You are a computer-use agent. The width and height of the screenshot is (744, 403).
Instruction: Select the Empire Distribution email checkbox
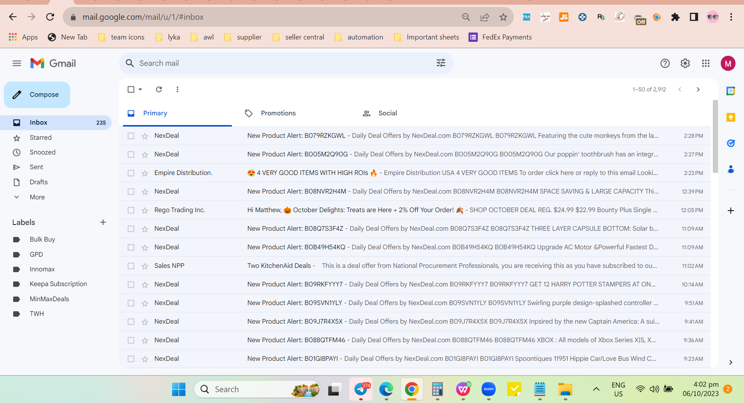pyautogui.click(x=131, y=173)
